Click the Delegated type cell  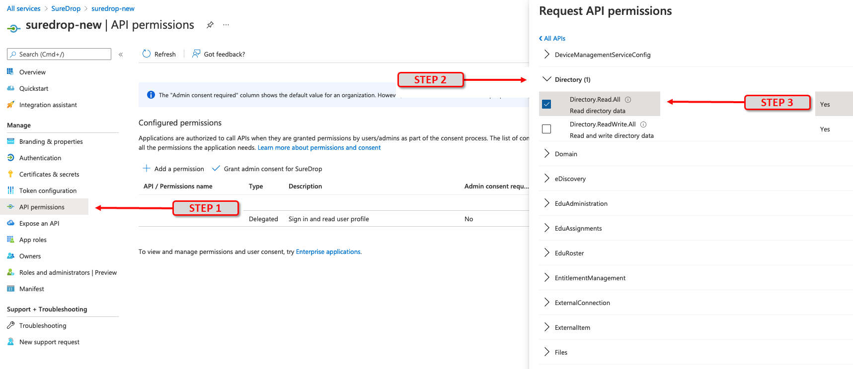tap(263, 219)
